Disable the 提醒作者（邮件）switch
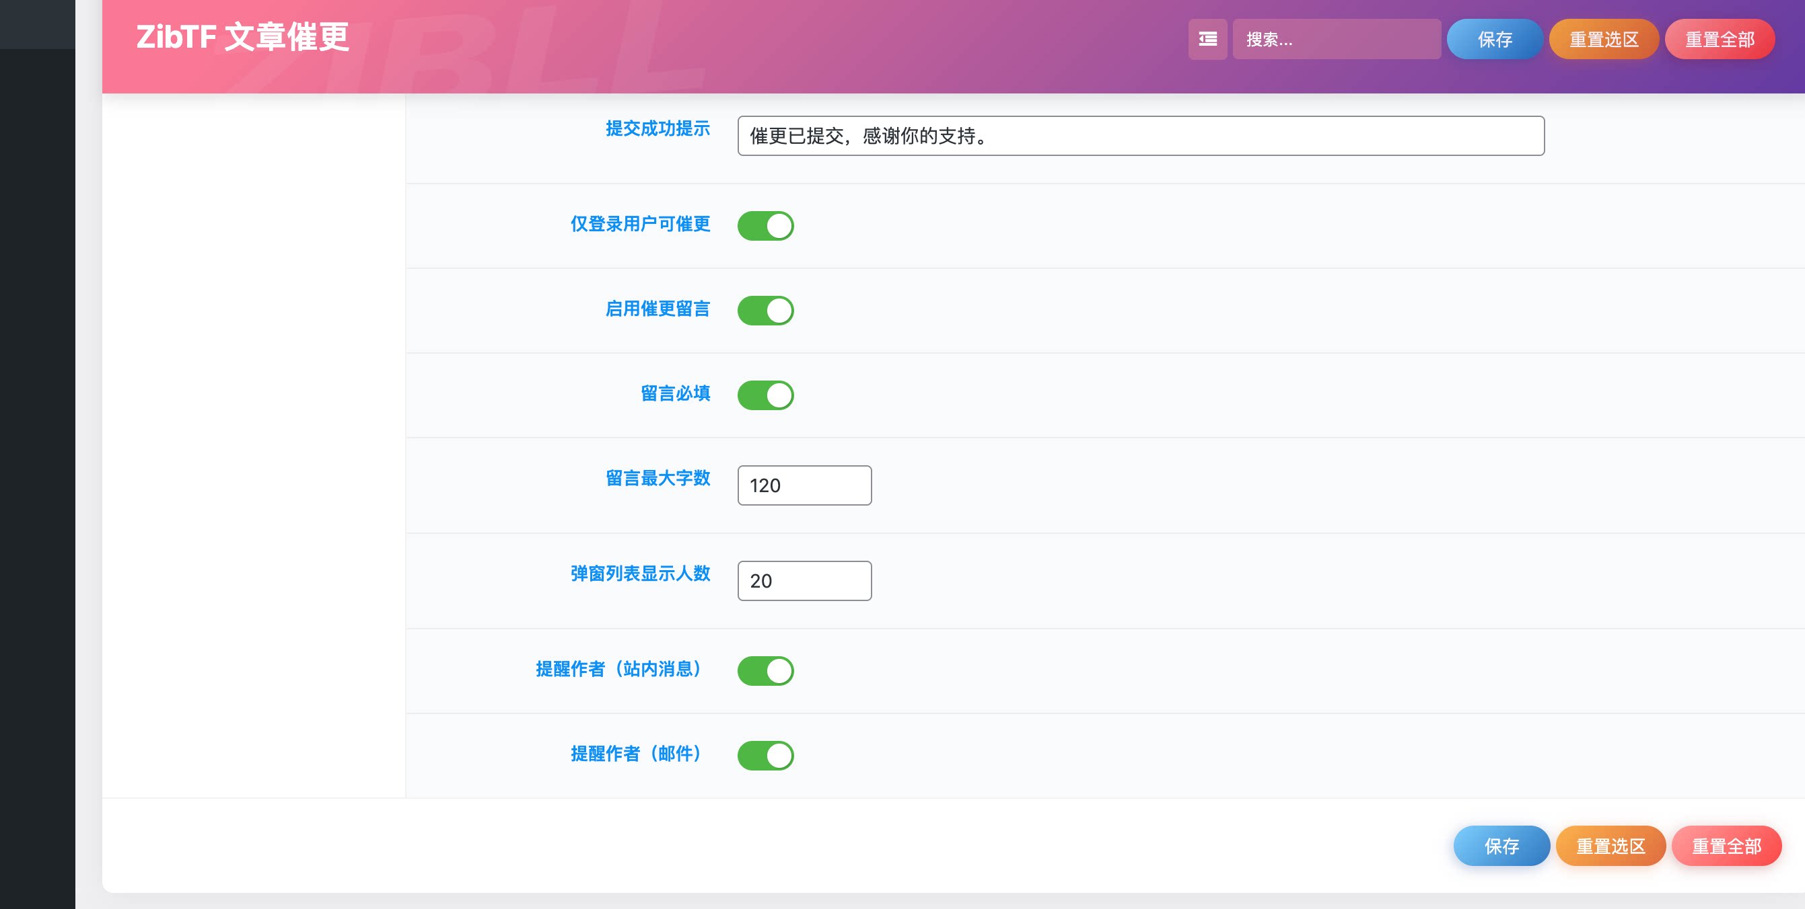Image resolution: width=1805 pixels, height=909 pixels. pos(766,754)
